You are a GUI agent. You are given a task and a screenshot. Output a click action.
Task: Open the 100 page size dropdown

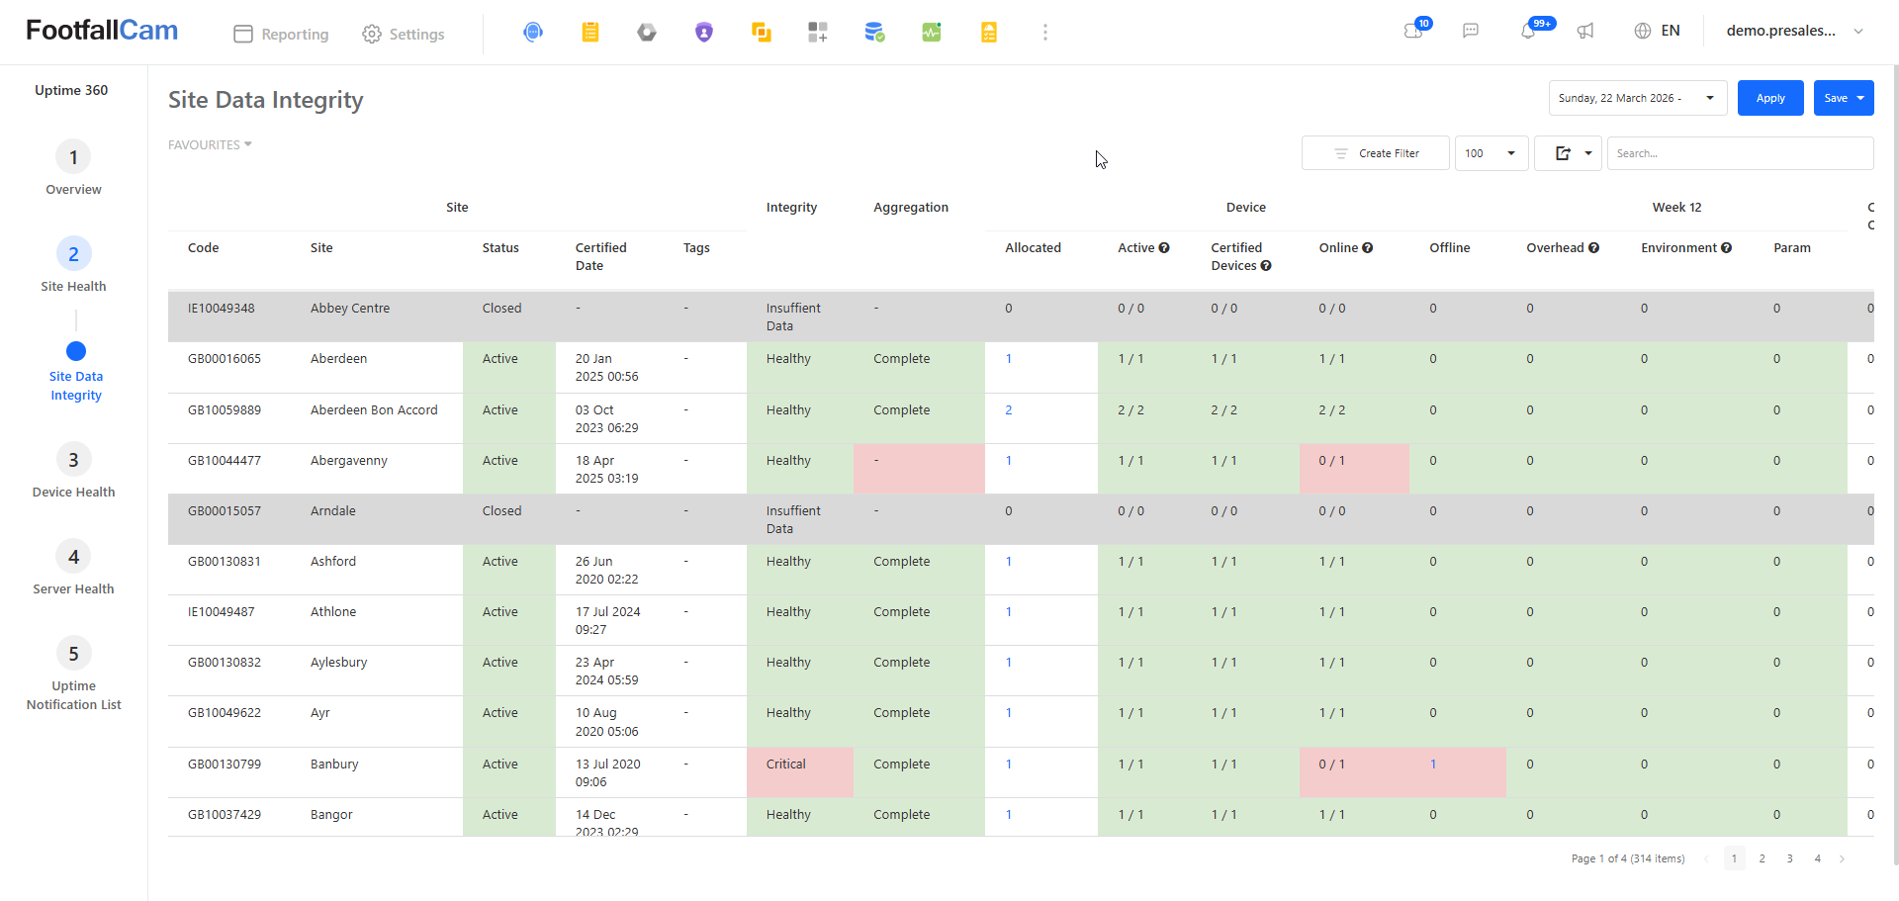(1492, 153)
